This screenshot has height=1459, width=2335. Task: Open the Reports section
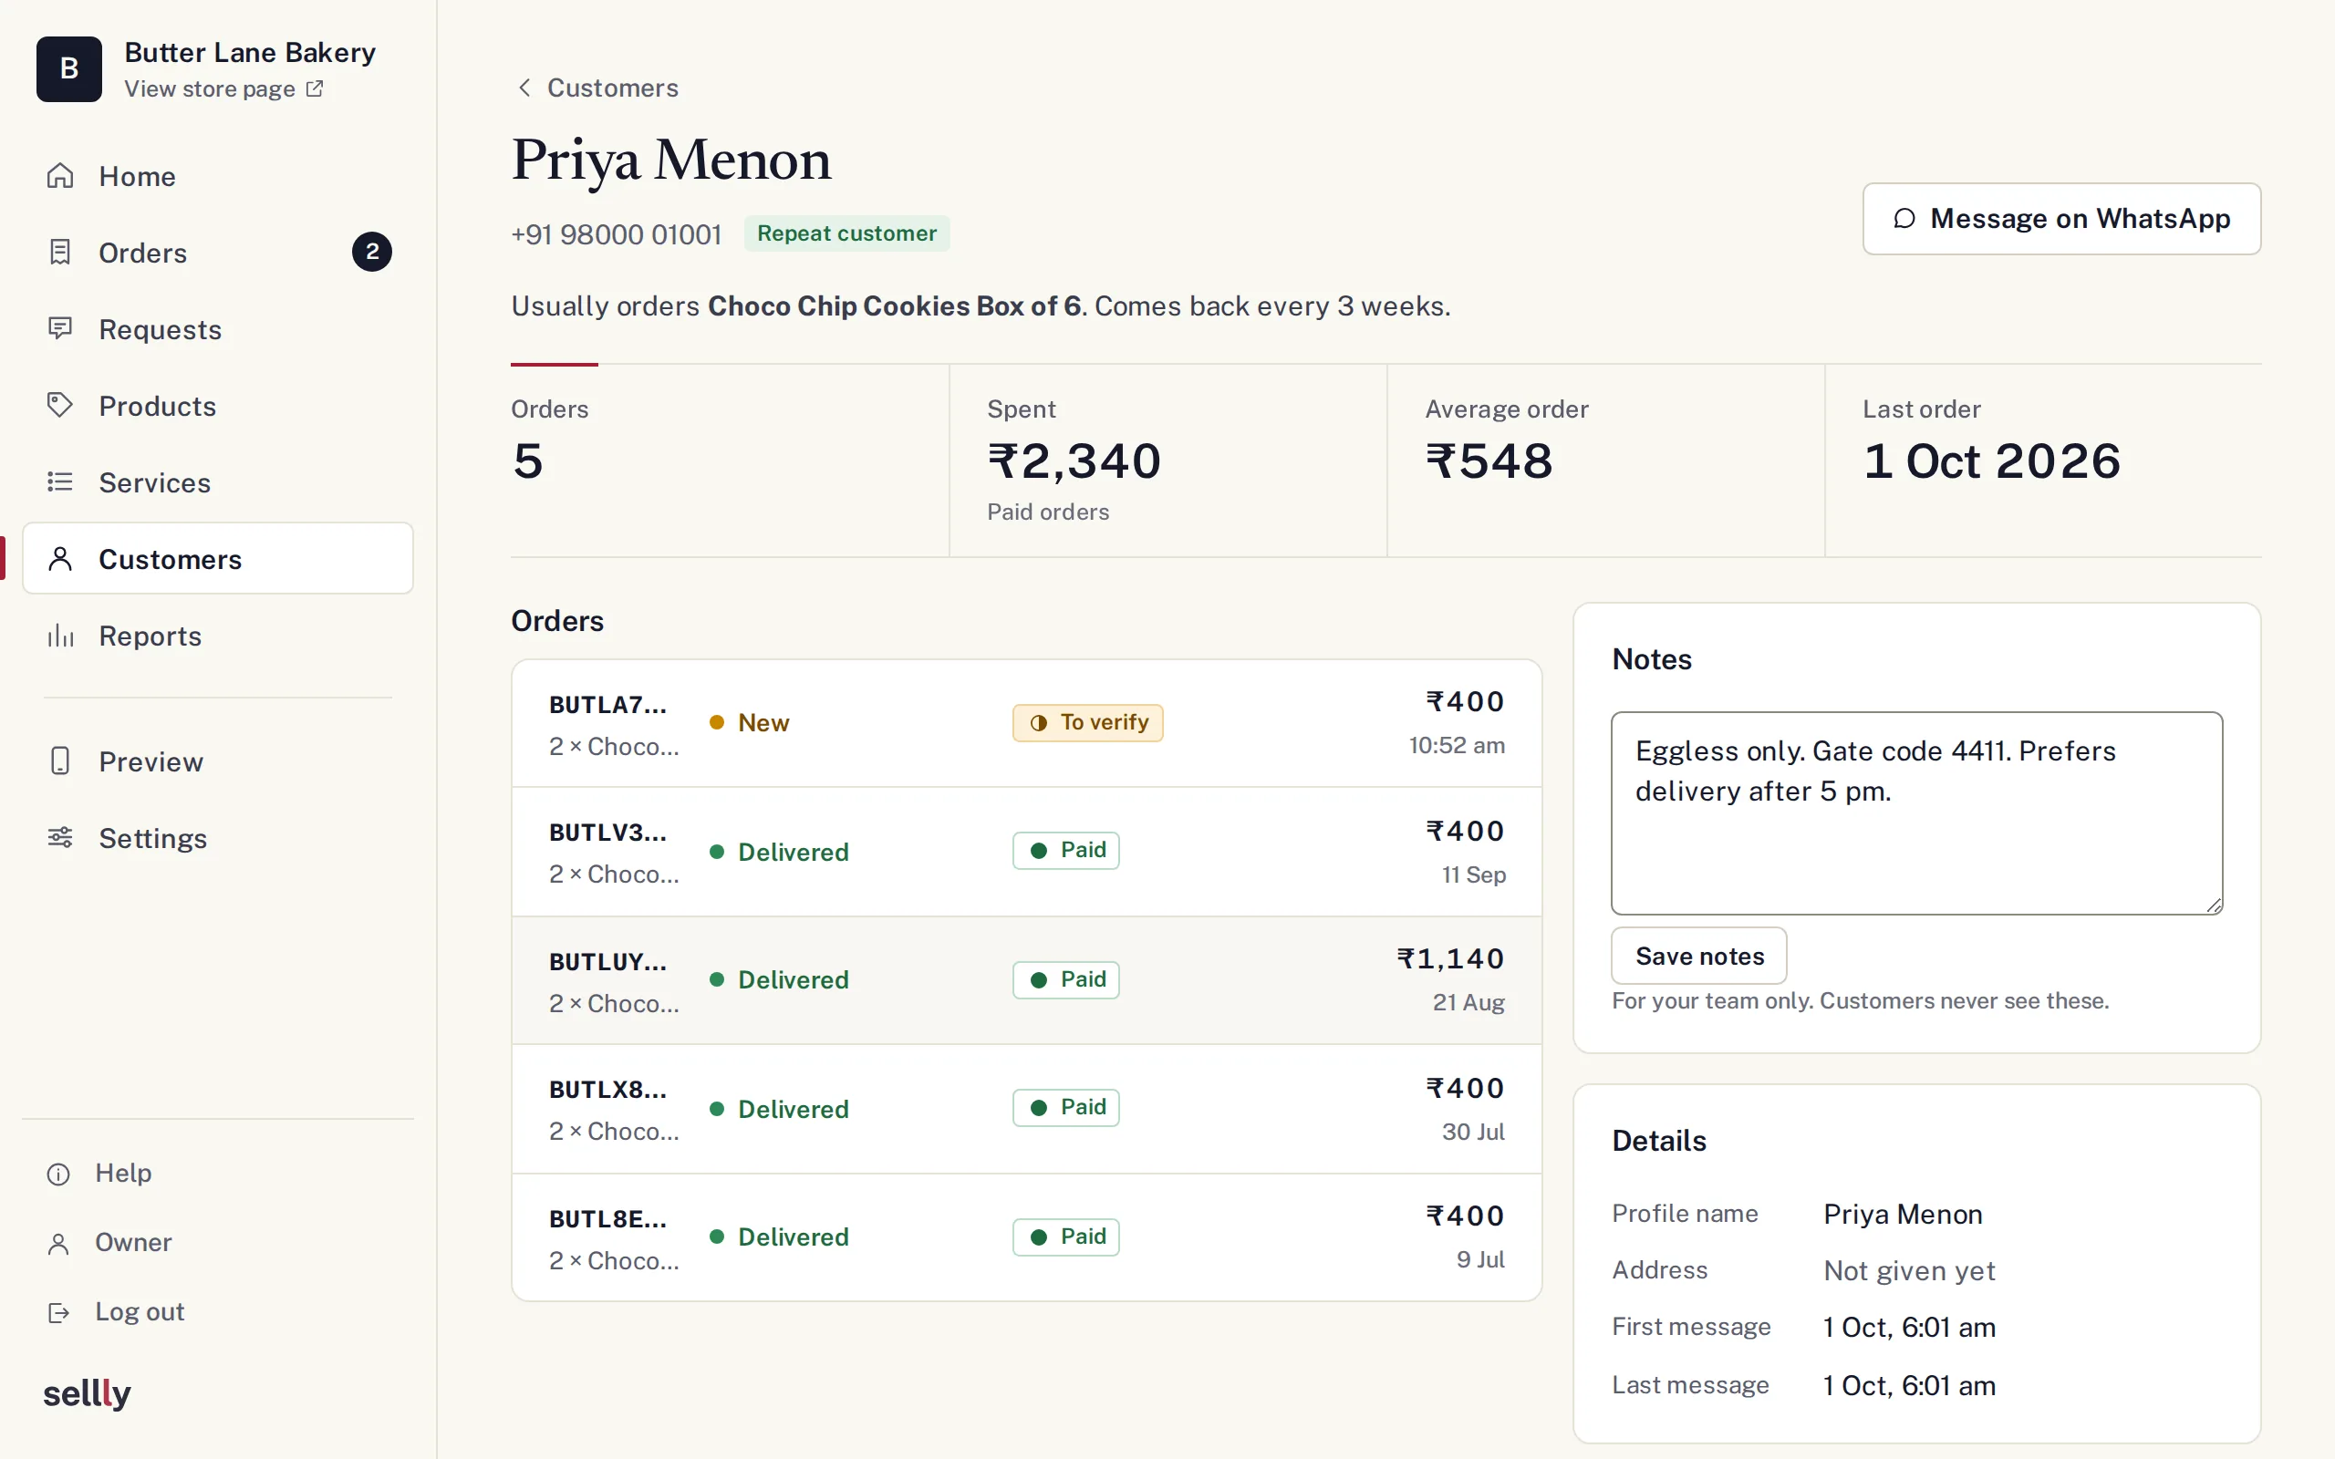218,635
